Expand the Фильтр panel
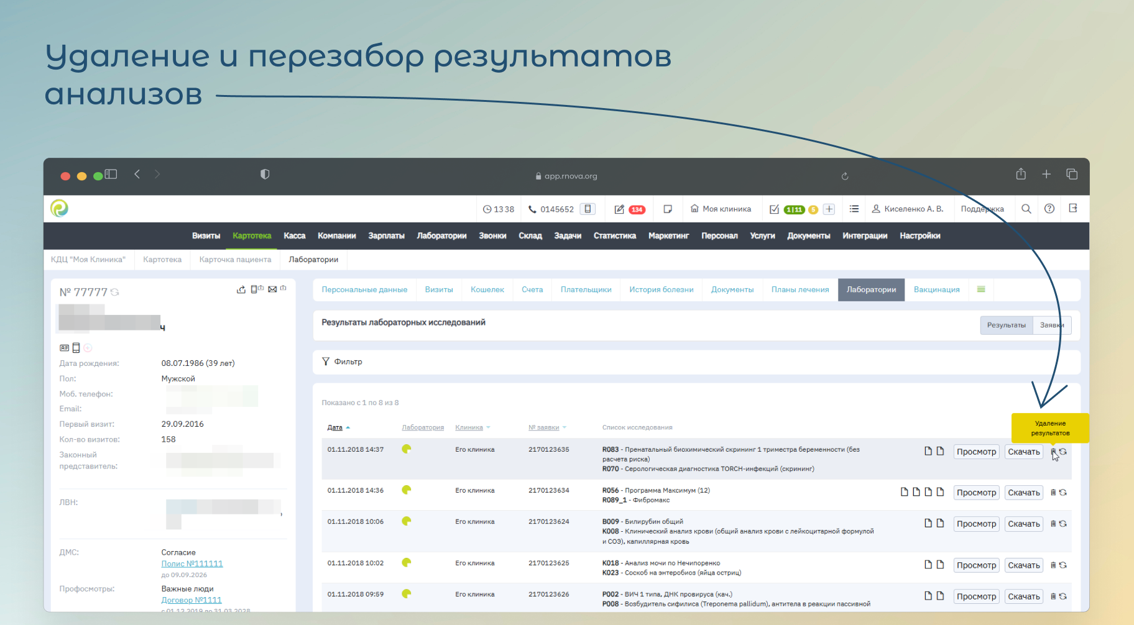 tap(343, 362)
